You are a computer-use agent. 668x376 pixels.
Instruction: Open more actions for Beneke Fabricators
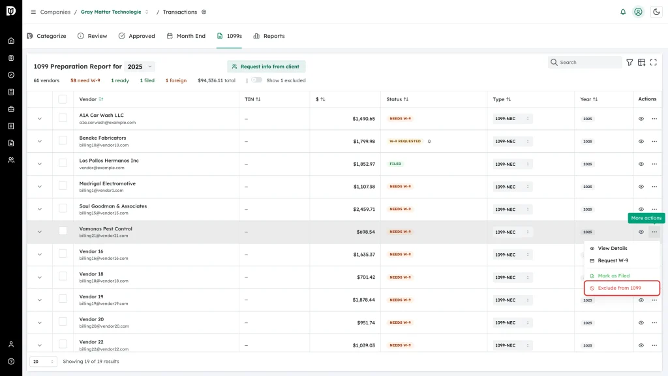tap(654, 141)
